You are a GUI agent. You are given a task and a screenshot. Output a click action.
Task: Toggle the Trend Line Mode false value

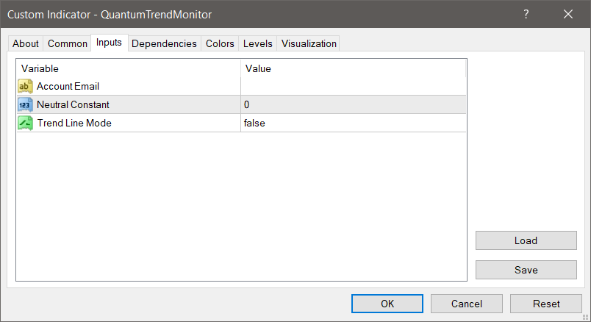click(x=353, y=124)
